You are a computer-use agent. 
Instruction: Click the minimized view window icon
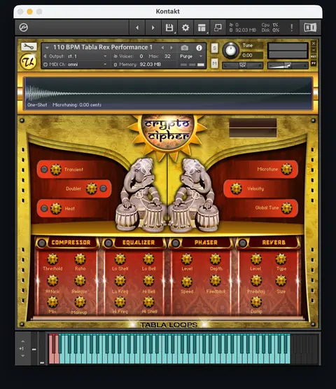coord(218,27)
